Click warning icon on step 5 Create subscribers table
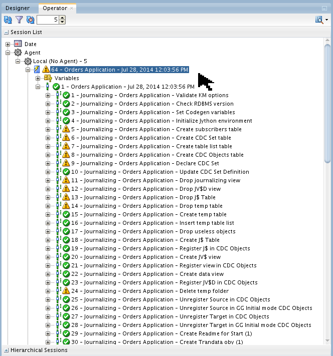The width and height of the screenshot is (333, 356). coord(66,129)
